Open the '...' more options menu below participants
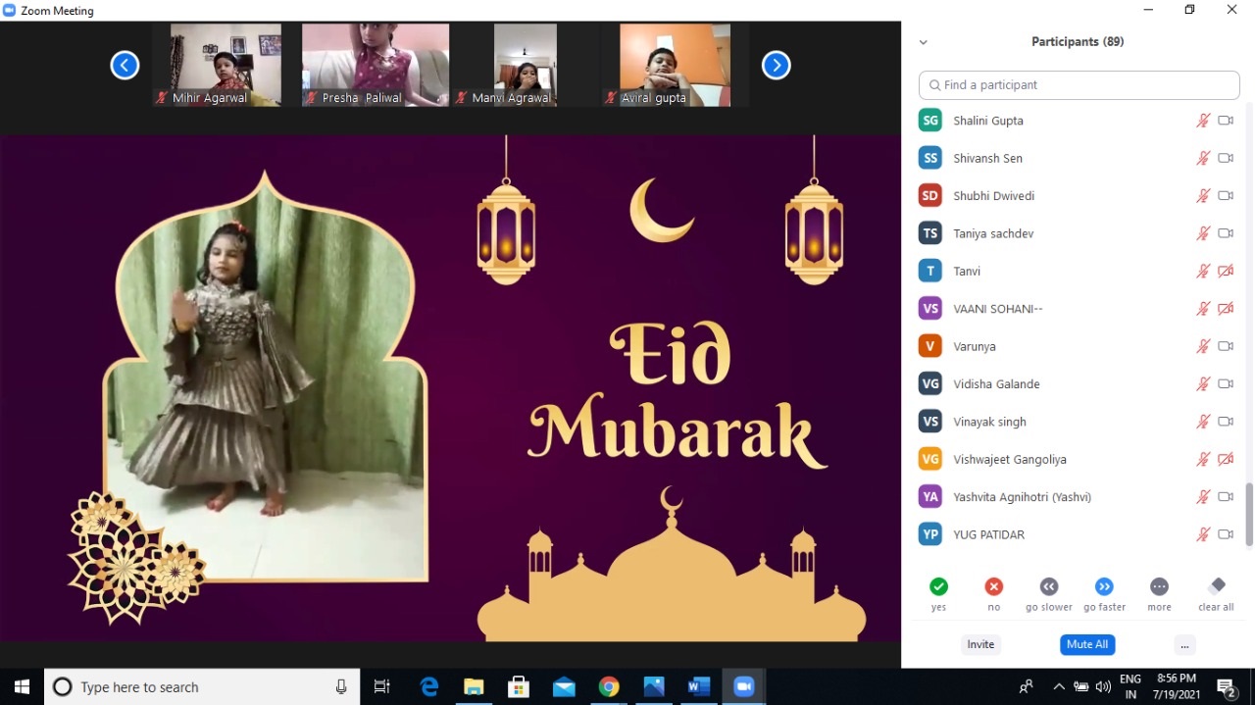Viewport: 1255px width, 705px height. tap(1184, 644)
